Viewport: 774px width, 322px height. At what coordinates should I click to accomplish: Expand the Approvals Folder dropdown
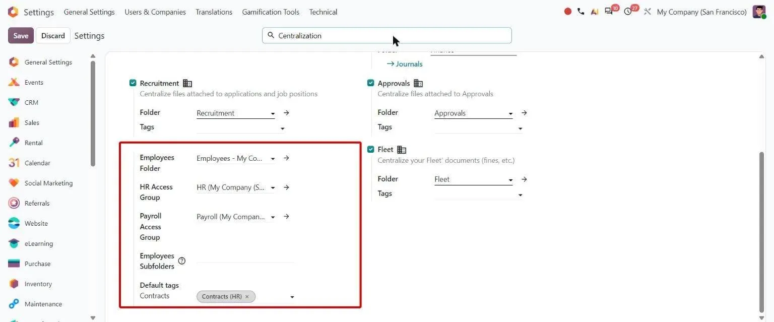coord(510,114)
